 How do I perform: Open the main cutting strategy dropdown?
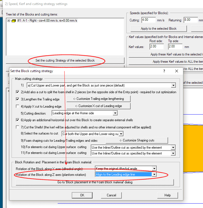(173, 85)
